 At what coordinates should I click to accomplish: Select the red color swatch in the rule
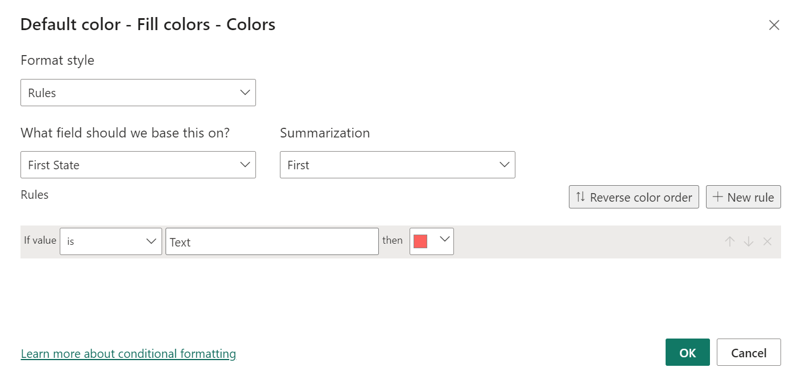[x=420, y=241]
